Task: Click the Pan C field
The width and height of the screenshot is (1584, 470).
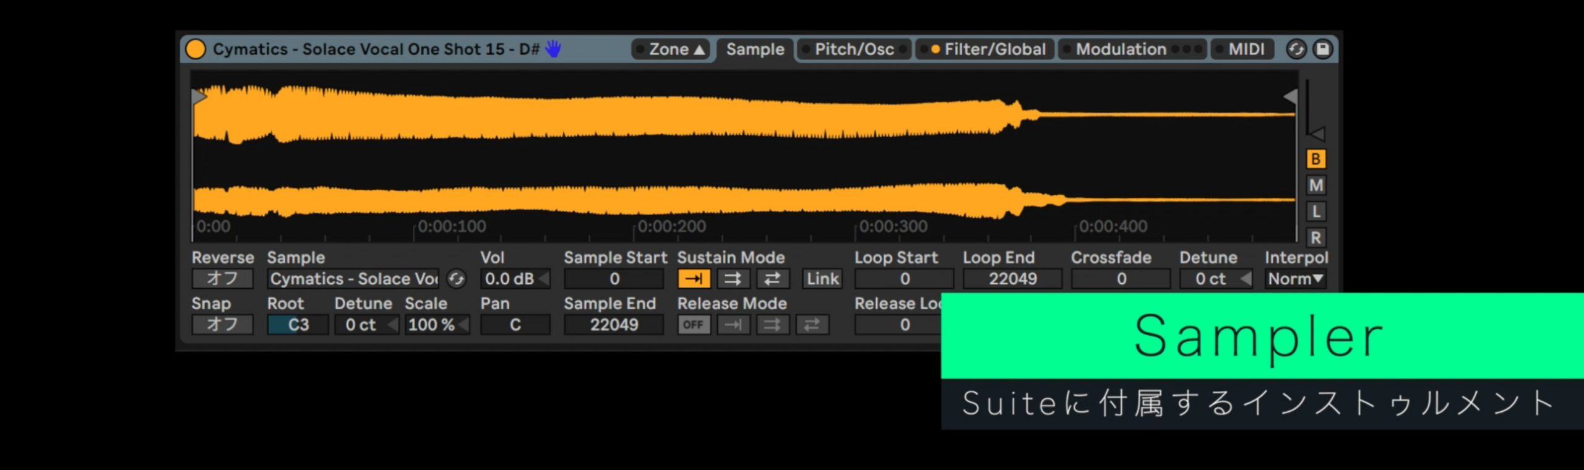Action: (x=515, y=325)
